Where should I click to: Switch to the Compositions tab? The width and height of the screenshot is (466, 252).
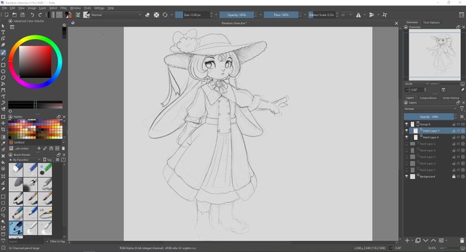[428, 98]
